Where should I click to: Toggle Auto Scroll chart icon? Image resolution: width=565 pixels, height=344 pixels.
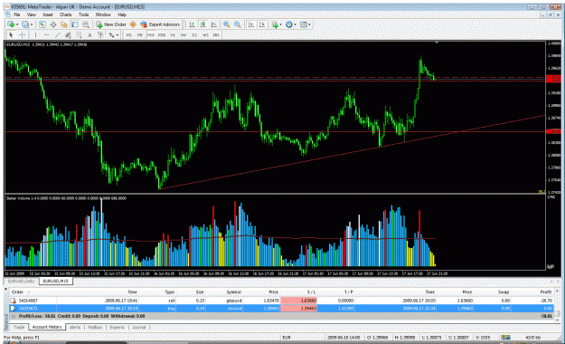[x=251, y=24]
